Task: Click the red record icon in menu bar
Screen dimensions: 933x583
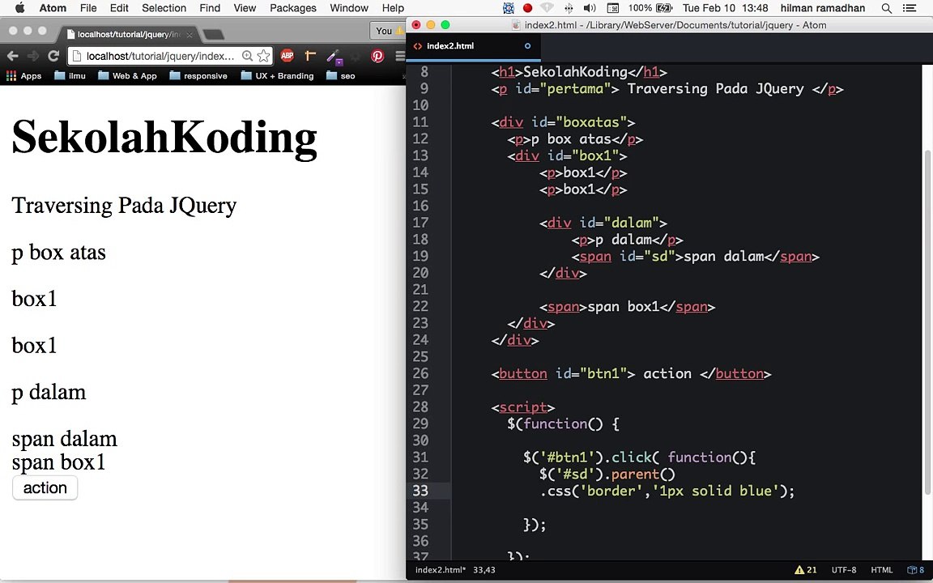Action: click(x=527, y=8)
